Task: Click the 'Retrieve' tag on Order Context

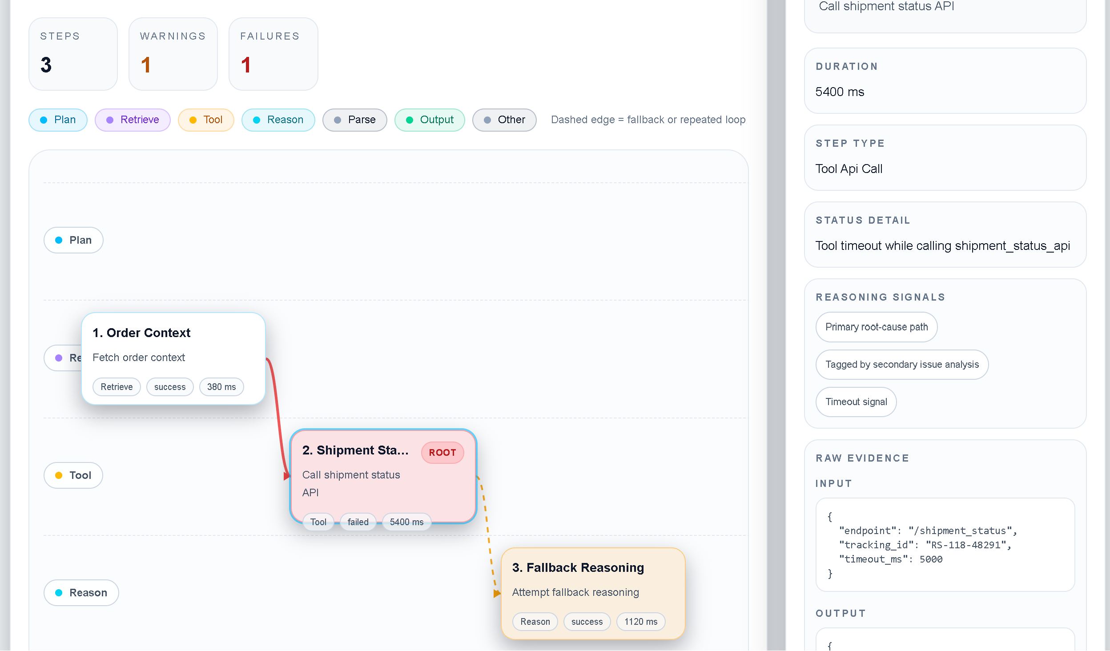Action: pyautogui.click(x=117, y=387)
